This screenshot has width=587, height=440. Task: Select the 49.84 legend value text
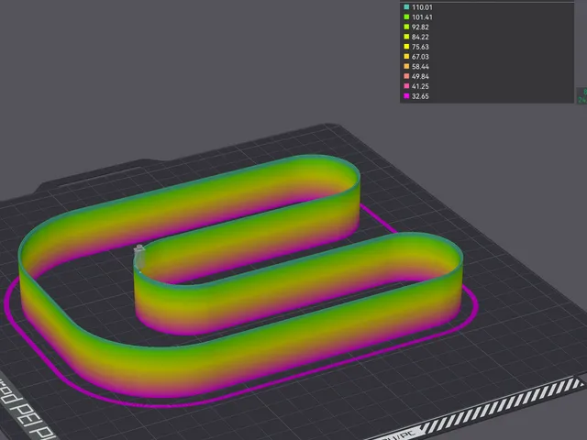[x=420, y=76]
